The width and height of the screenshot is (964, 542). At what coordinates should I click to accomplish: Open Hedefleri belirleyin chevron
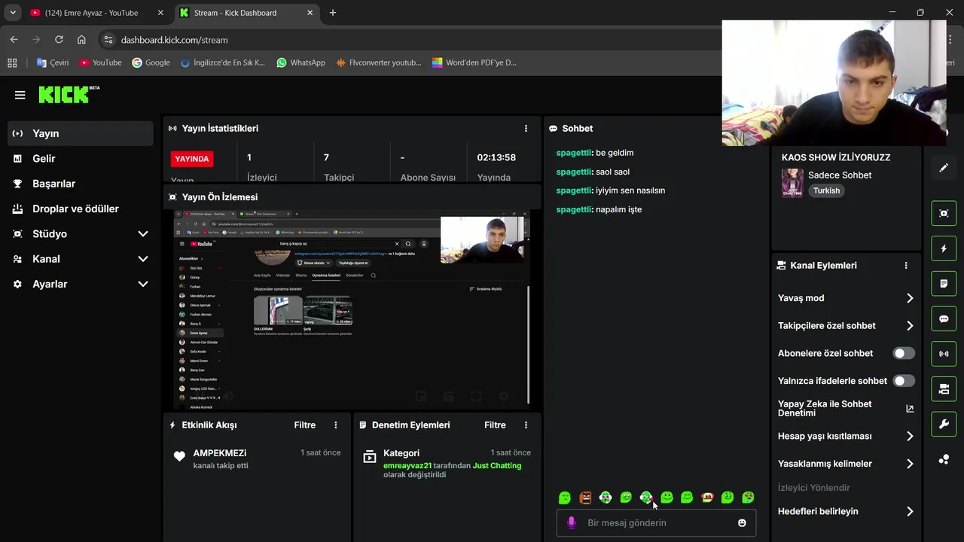click(910, 511)
